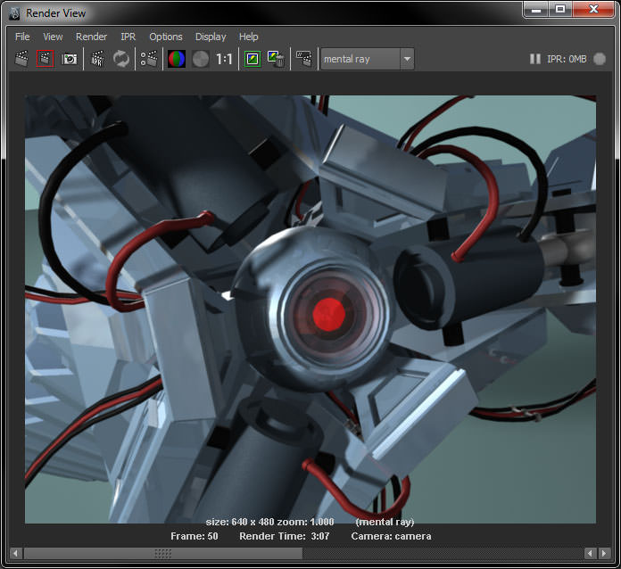Keep the current image
Screen dimensions: 621x569
pyautogui.click(x=253, y=59)
